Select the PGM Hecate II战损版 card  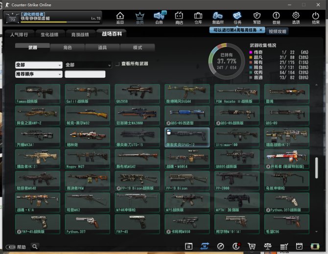click(x=237, y=94)
